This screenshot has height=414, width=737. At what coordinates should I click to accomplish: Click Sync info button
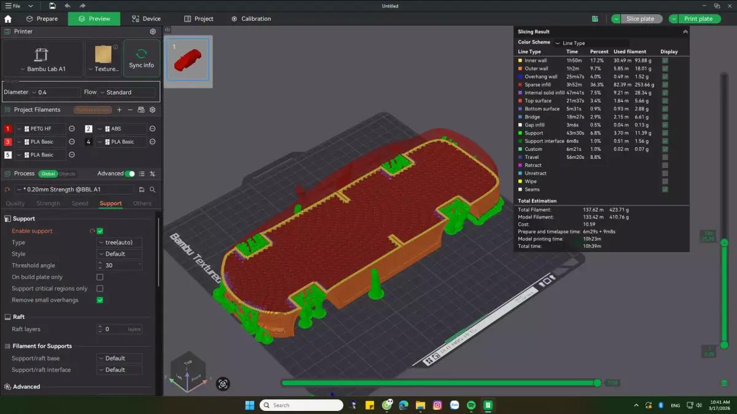coord(141,58)
